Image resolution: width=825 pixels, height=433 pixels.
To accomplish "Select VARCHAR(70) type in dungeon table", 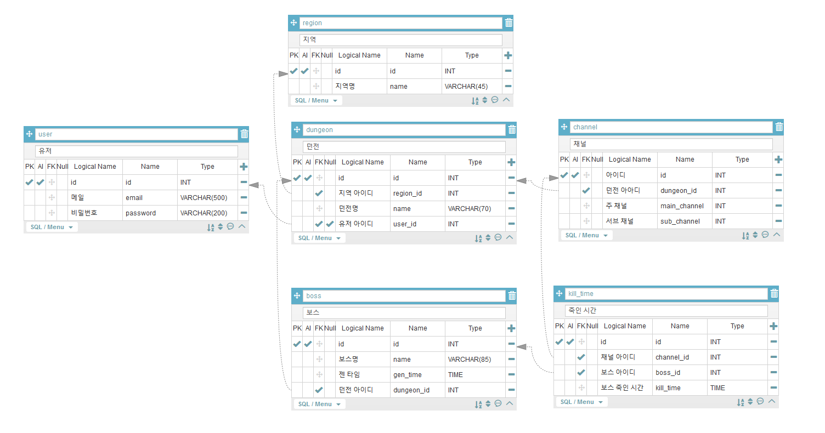I will coord(476,208).
